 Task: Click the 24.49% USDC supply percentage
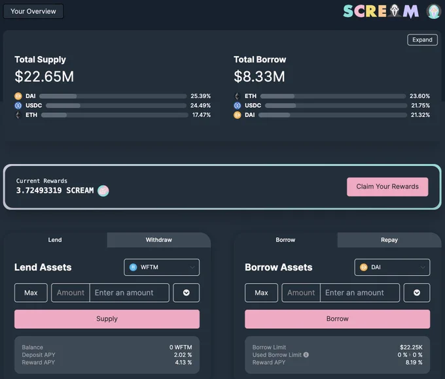(201, 105)
